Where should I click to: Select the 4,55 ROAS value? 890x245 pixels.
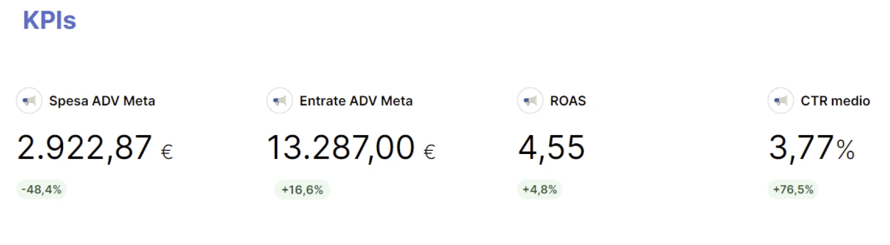pyautogui.click(x=551, y=148)
